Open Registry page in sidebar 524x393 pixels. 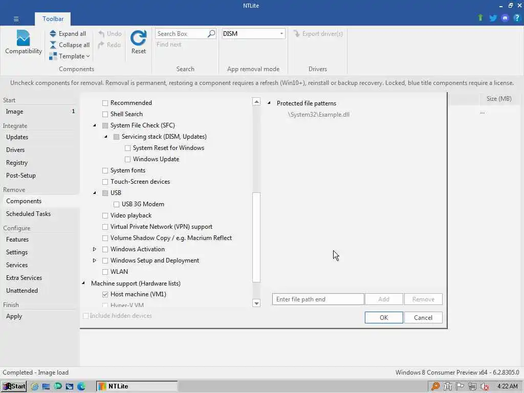(x=17, y=163)
